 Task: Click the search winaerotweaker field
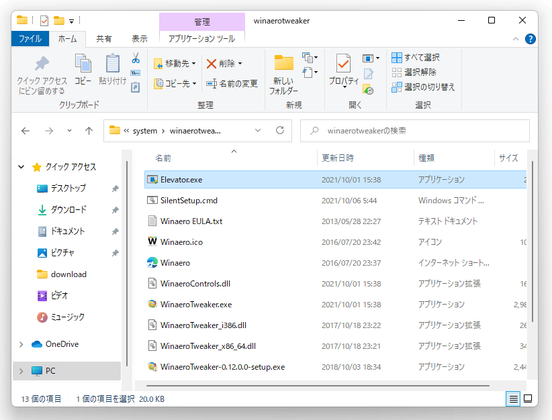pyautogui.click(x=415, y=131)
